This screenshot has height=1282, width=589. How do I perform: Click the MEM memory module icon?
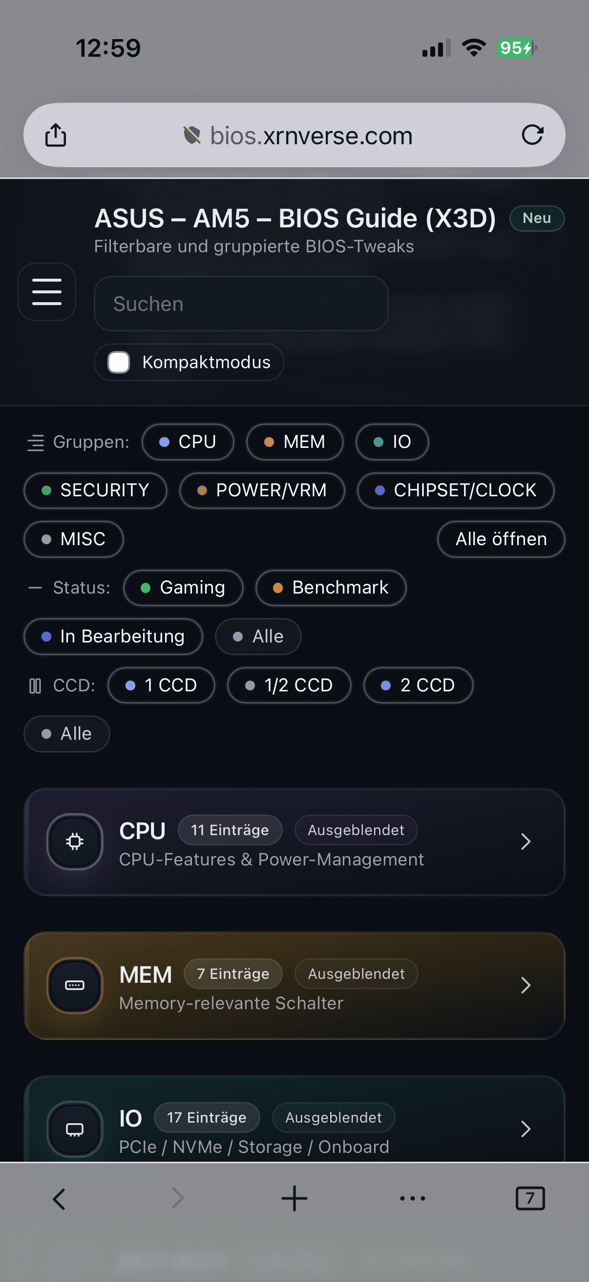click(x=75, y=985)
